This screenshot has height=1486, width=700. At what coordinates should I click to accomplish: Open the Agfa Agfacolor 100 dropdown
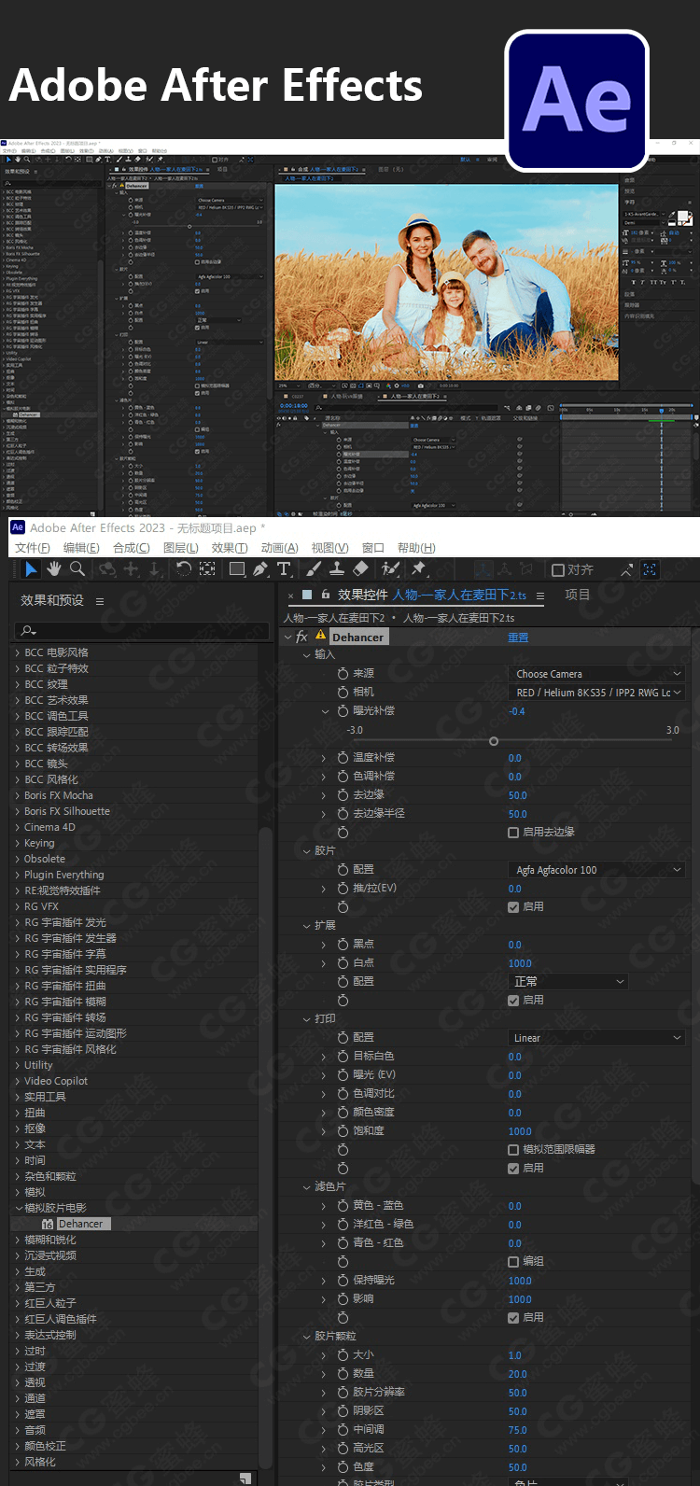(597, 870)
